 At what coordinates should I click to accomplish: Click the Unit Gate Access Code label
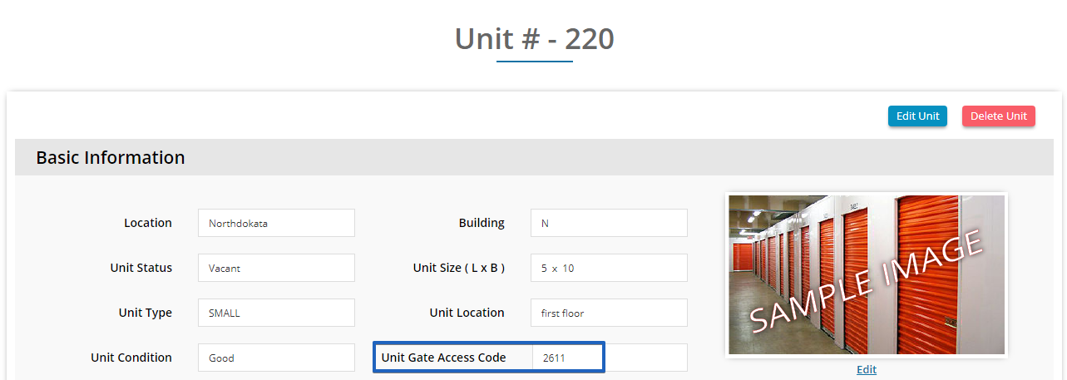[x=443, y=358]
